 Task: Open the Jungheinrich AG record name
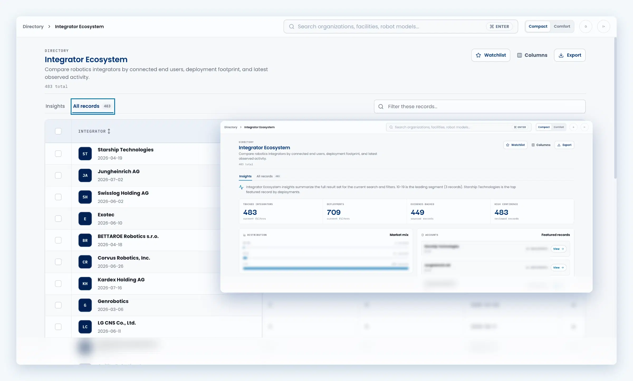click(x=119, y=171)
